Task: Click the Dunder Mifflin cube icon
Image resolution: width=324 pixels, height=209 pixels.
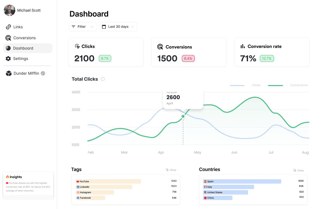Action: [9, 73]
